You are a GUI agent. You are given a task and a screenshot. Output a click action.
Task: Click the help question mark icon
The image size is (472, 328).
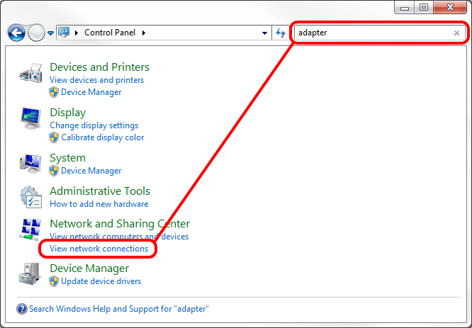pos(22,309)
